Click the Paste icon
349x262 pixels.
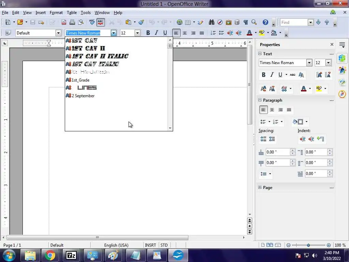coord(128,22)
